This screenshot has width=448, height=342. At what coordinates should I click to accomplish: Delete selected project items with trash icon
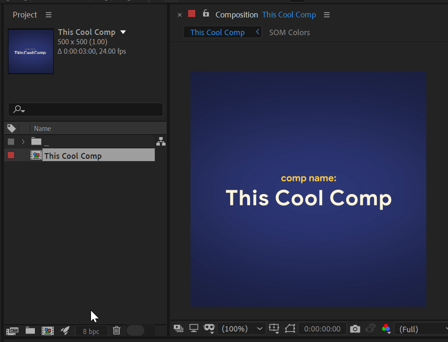click(x=116, y=330)
